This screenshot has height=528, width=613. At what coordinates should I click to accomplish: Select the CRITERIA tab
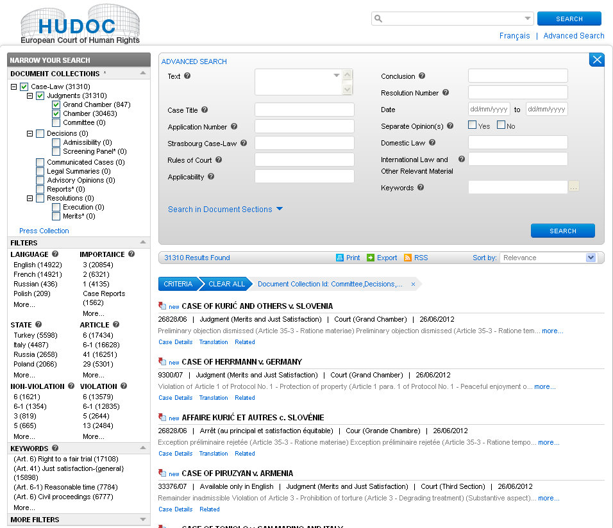tap(177, 283)
